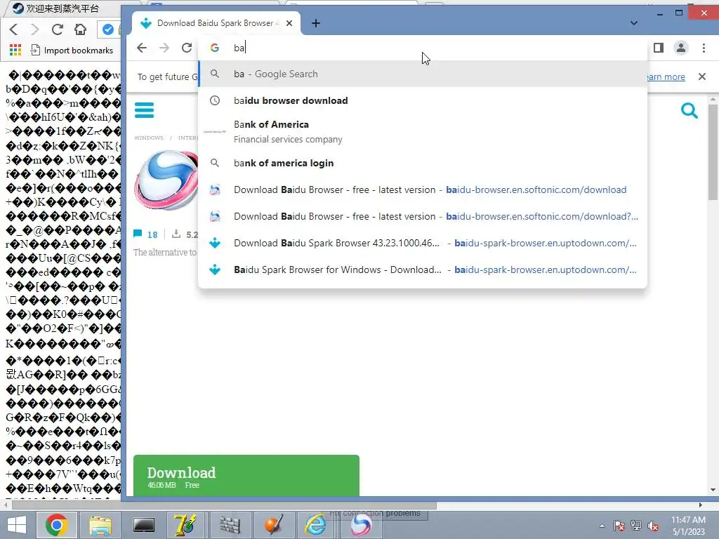Open Google Chrome from taskbar
This screenshot has width=719, height=539.
[57, 525]
